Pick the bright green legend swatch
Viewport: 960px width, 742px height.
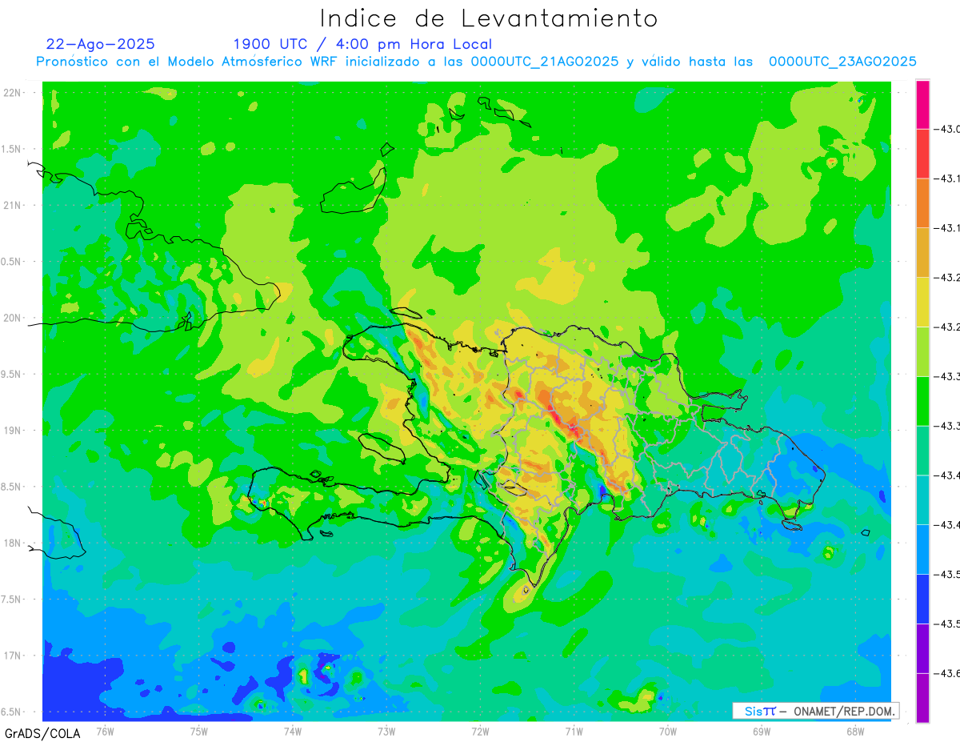[x=922, y=401]
